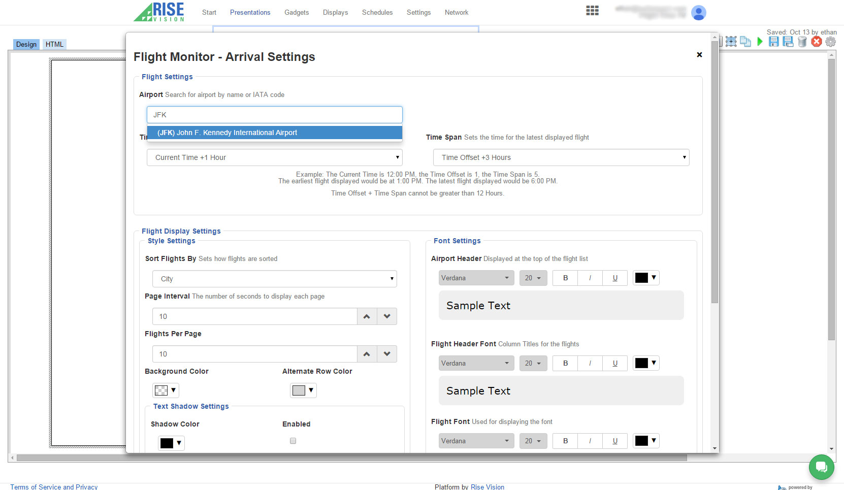This screenshot has height=490, width=844.
Task: Close the Arrival Settings dialog with X
Action: [699, 55]
